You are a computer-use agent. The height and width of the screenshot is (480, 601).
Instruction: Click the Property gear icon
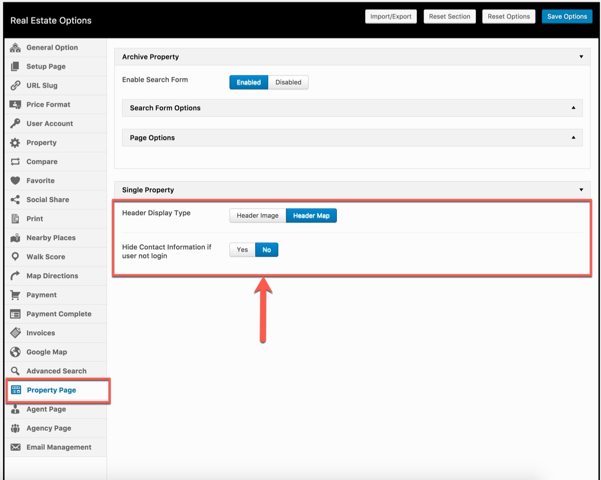[x=15, y=143]
